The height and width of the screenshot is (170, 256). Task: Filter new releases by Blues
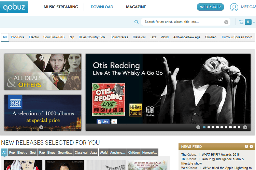(x=51, y=153)
